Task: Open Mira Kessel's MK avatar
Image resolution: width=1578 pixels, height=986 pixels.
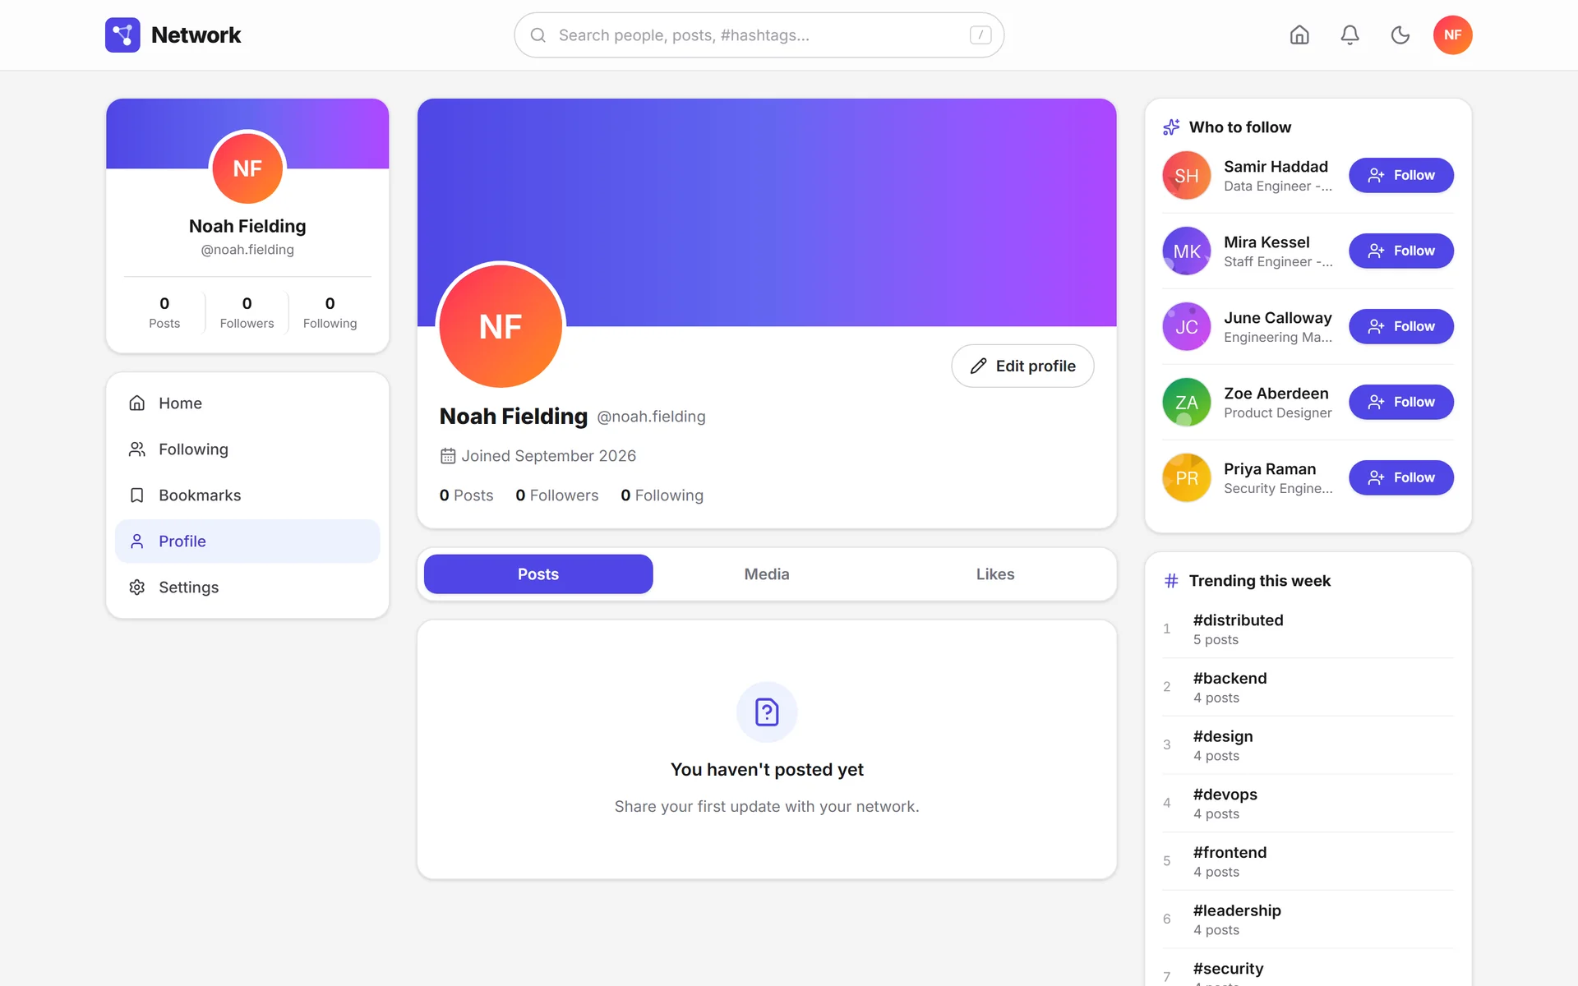Action: (x=1187, y=251)
